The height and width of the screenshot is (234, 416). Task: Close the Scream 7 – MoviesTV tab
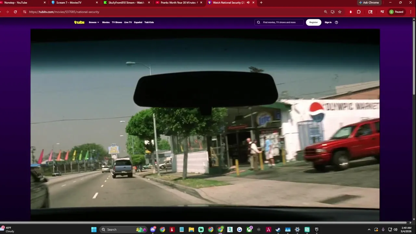coord(97,3)
